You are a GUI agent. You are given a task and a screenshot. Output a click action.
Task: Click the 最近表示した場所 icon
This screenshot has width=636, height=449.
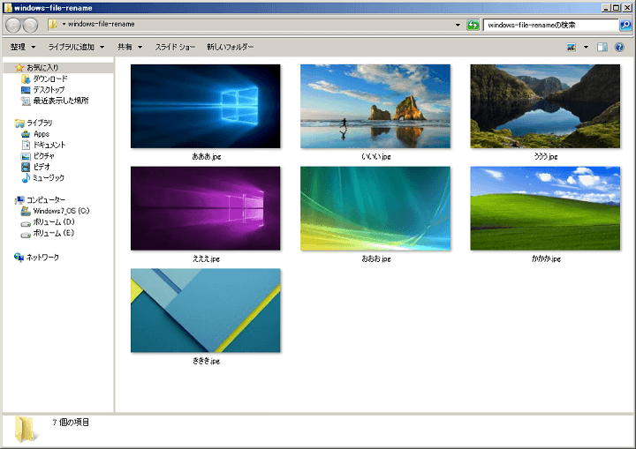[x=26, y=101]
